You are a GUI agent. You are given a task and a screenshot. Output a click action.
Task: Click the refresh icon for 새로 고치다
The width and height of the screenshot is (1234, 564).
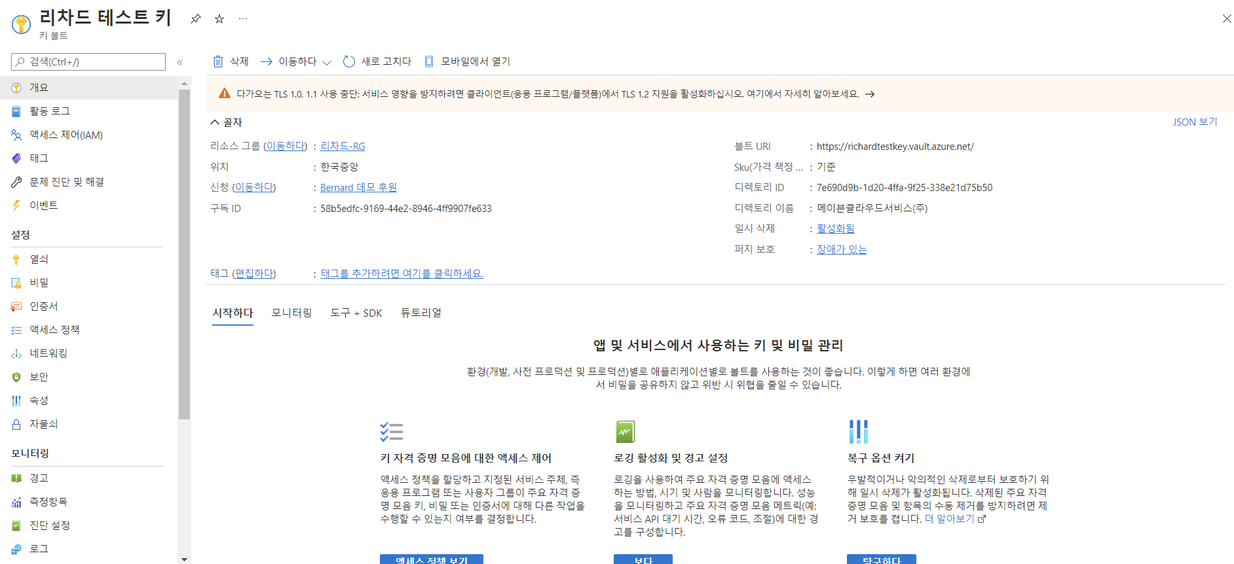click(x=349, y=62)
